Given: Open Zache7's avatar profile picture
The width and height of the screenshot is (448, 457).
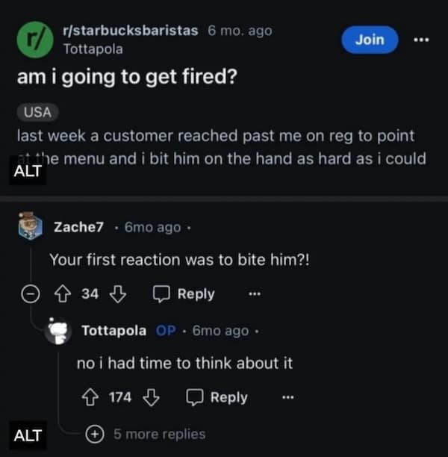Looking at the screenshot, I should click(30, 227).
